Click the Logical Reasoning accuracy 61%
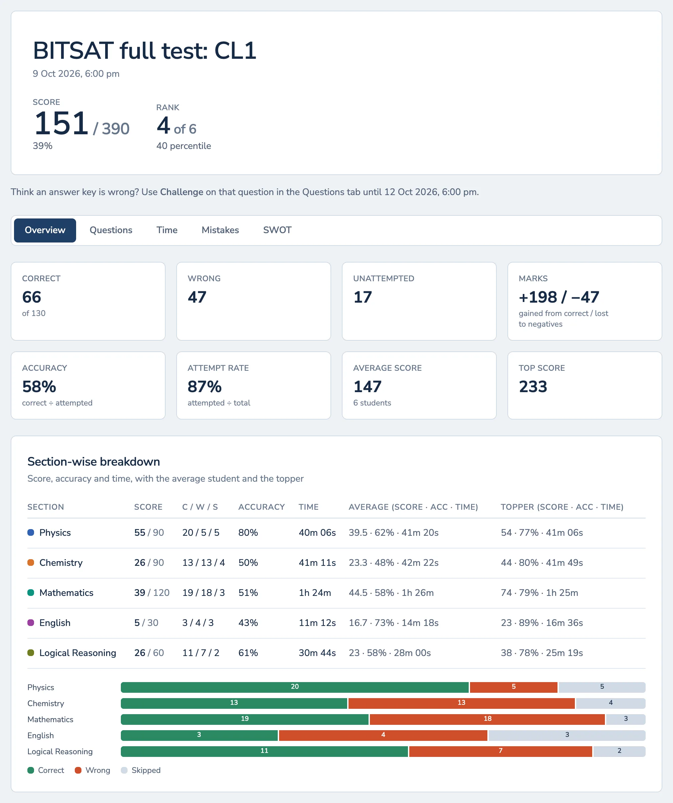Viewport: 673px width, 803px height. pyautogui.click(x=248, y=653)
